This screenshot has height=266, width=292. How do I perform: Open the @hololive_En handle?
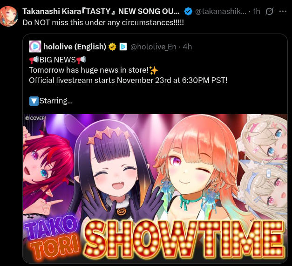click(x=153, y=47)
